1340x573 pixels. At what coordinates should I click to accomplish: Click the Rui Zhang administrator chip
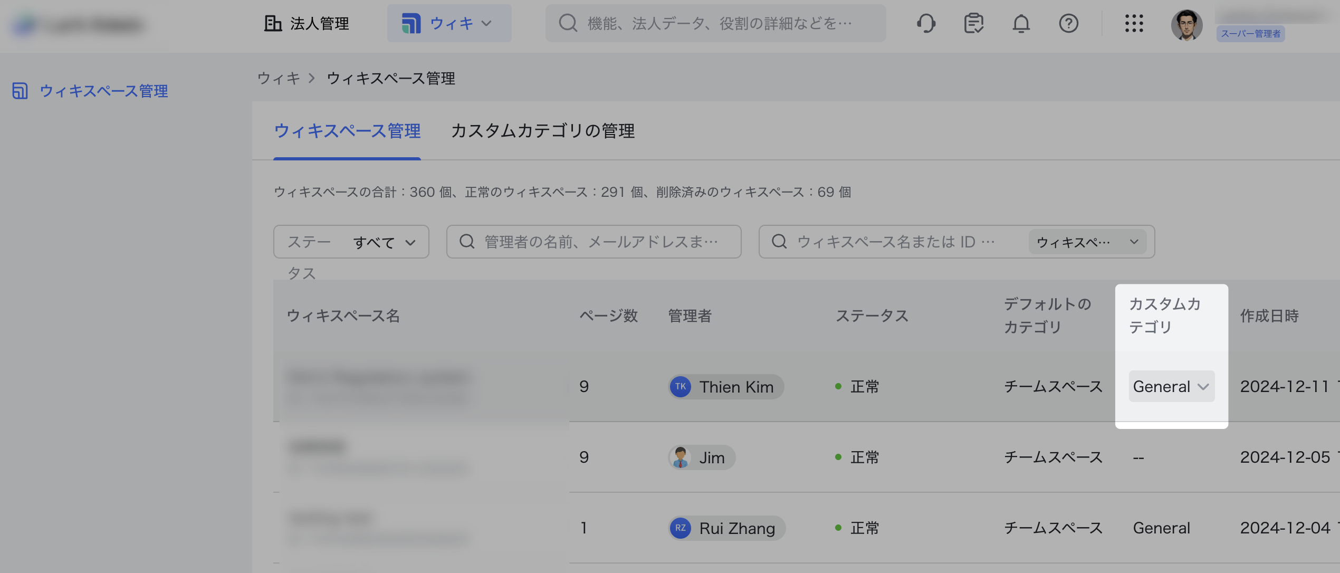tap(727, 528)
